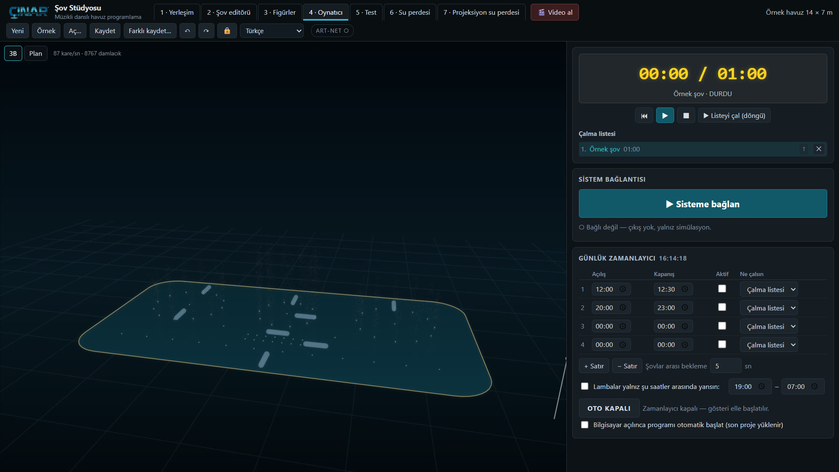Click the Sisteme bağlan button
Viewport: 839px width, 472px height.
pyautogui.click(x=703, y=203)
